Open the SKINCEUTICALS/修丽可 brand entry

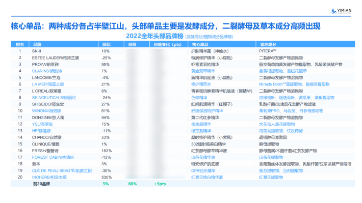pos(54,98)
